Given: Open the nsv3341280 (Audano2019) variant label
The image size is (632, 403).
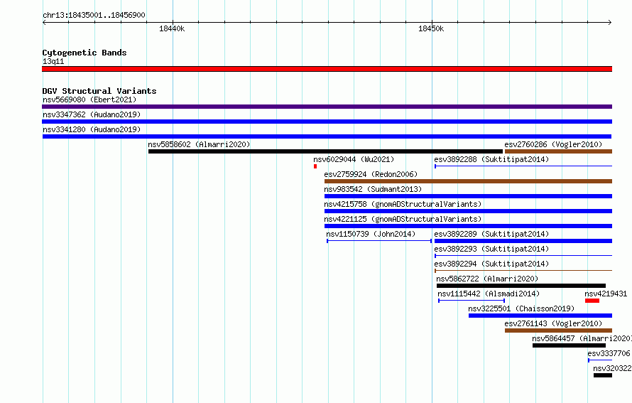Looking at the screenshot, I should click(x=92, y=129).
